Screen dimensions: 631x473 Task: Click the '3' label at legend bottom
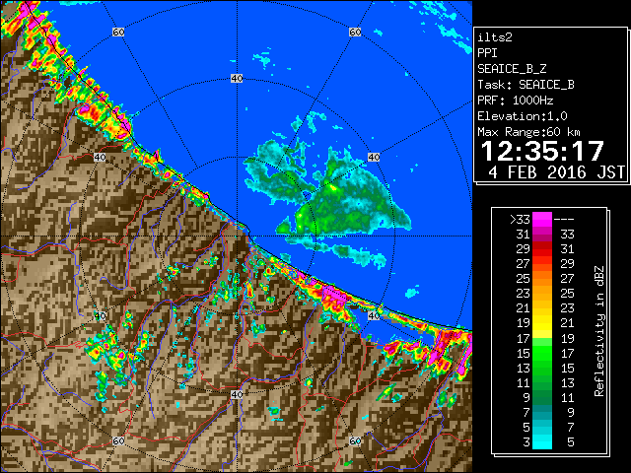pos(526,442)
